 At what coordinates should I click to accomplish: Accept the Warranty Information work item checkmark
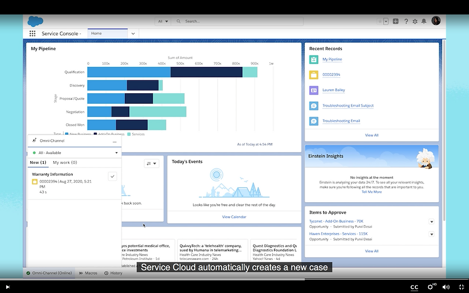pyautogui.click(x=112, y=176)
